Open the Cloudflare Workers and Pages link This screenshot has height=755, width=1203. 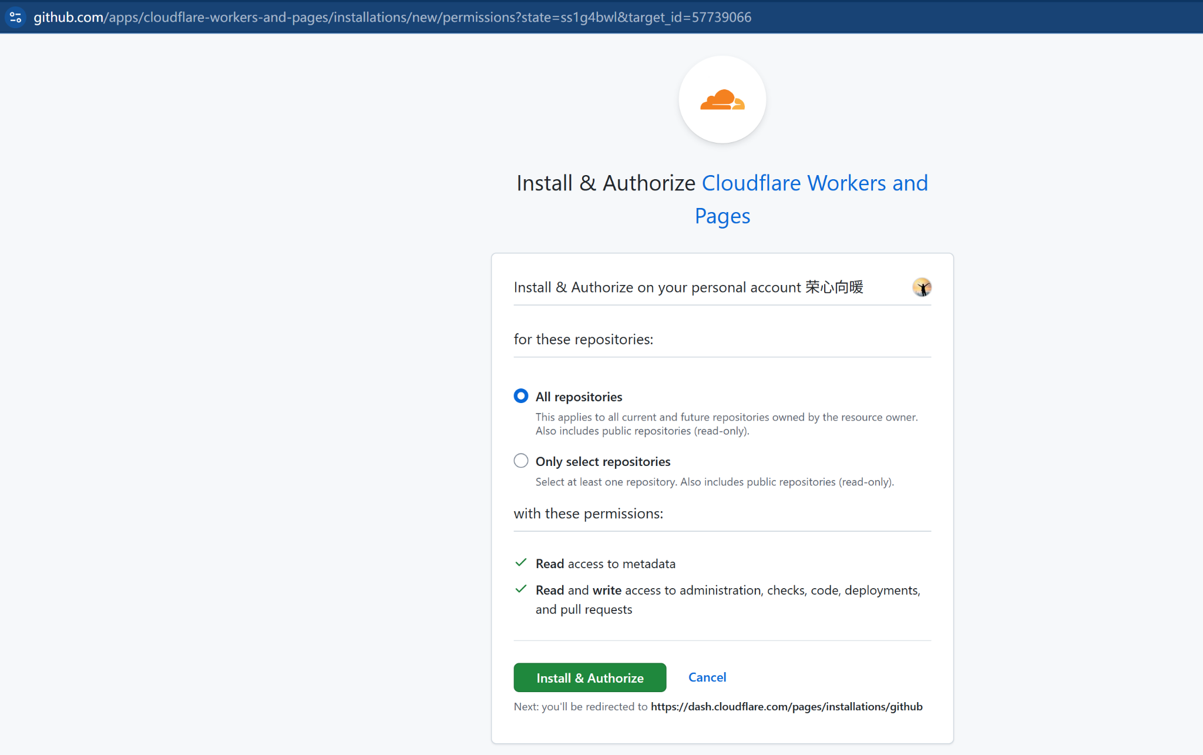(811, 199)
